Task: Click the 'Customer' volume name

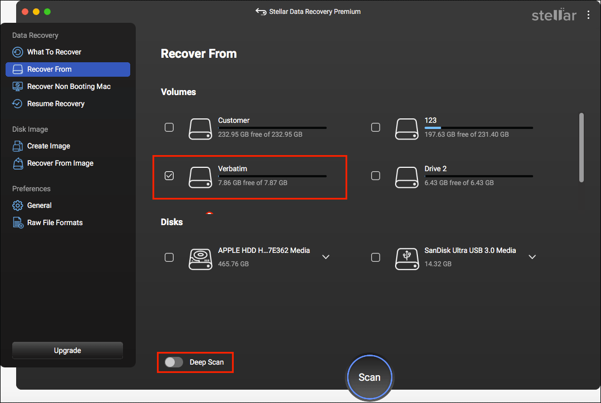Action: point(234,120)
